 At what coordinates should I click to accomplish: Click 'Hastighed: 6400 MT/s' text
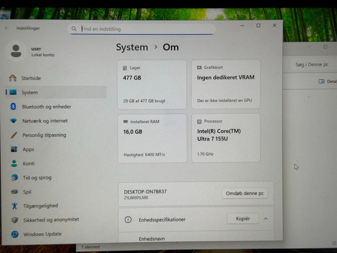click(x=144, y=155)
